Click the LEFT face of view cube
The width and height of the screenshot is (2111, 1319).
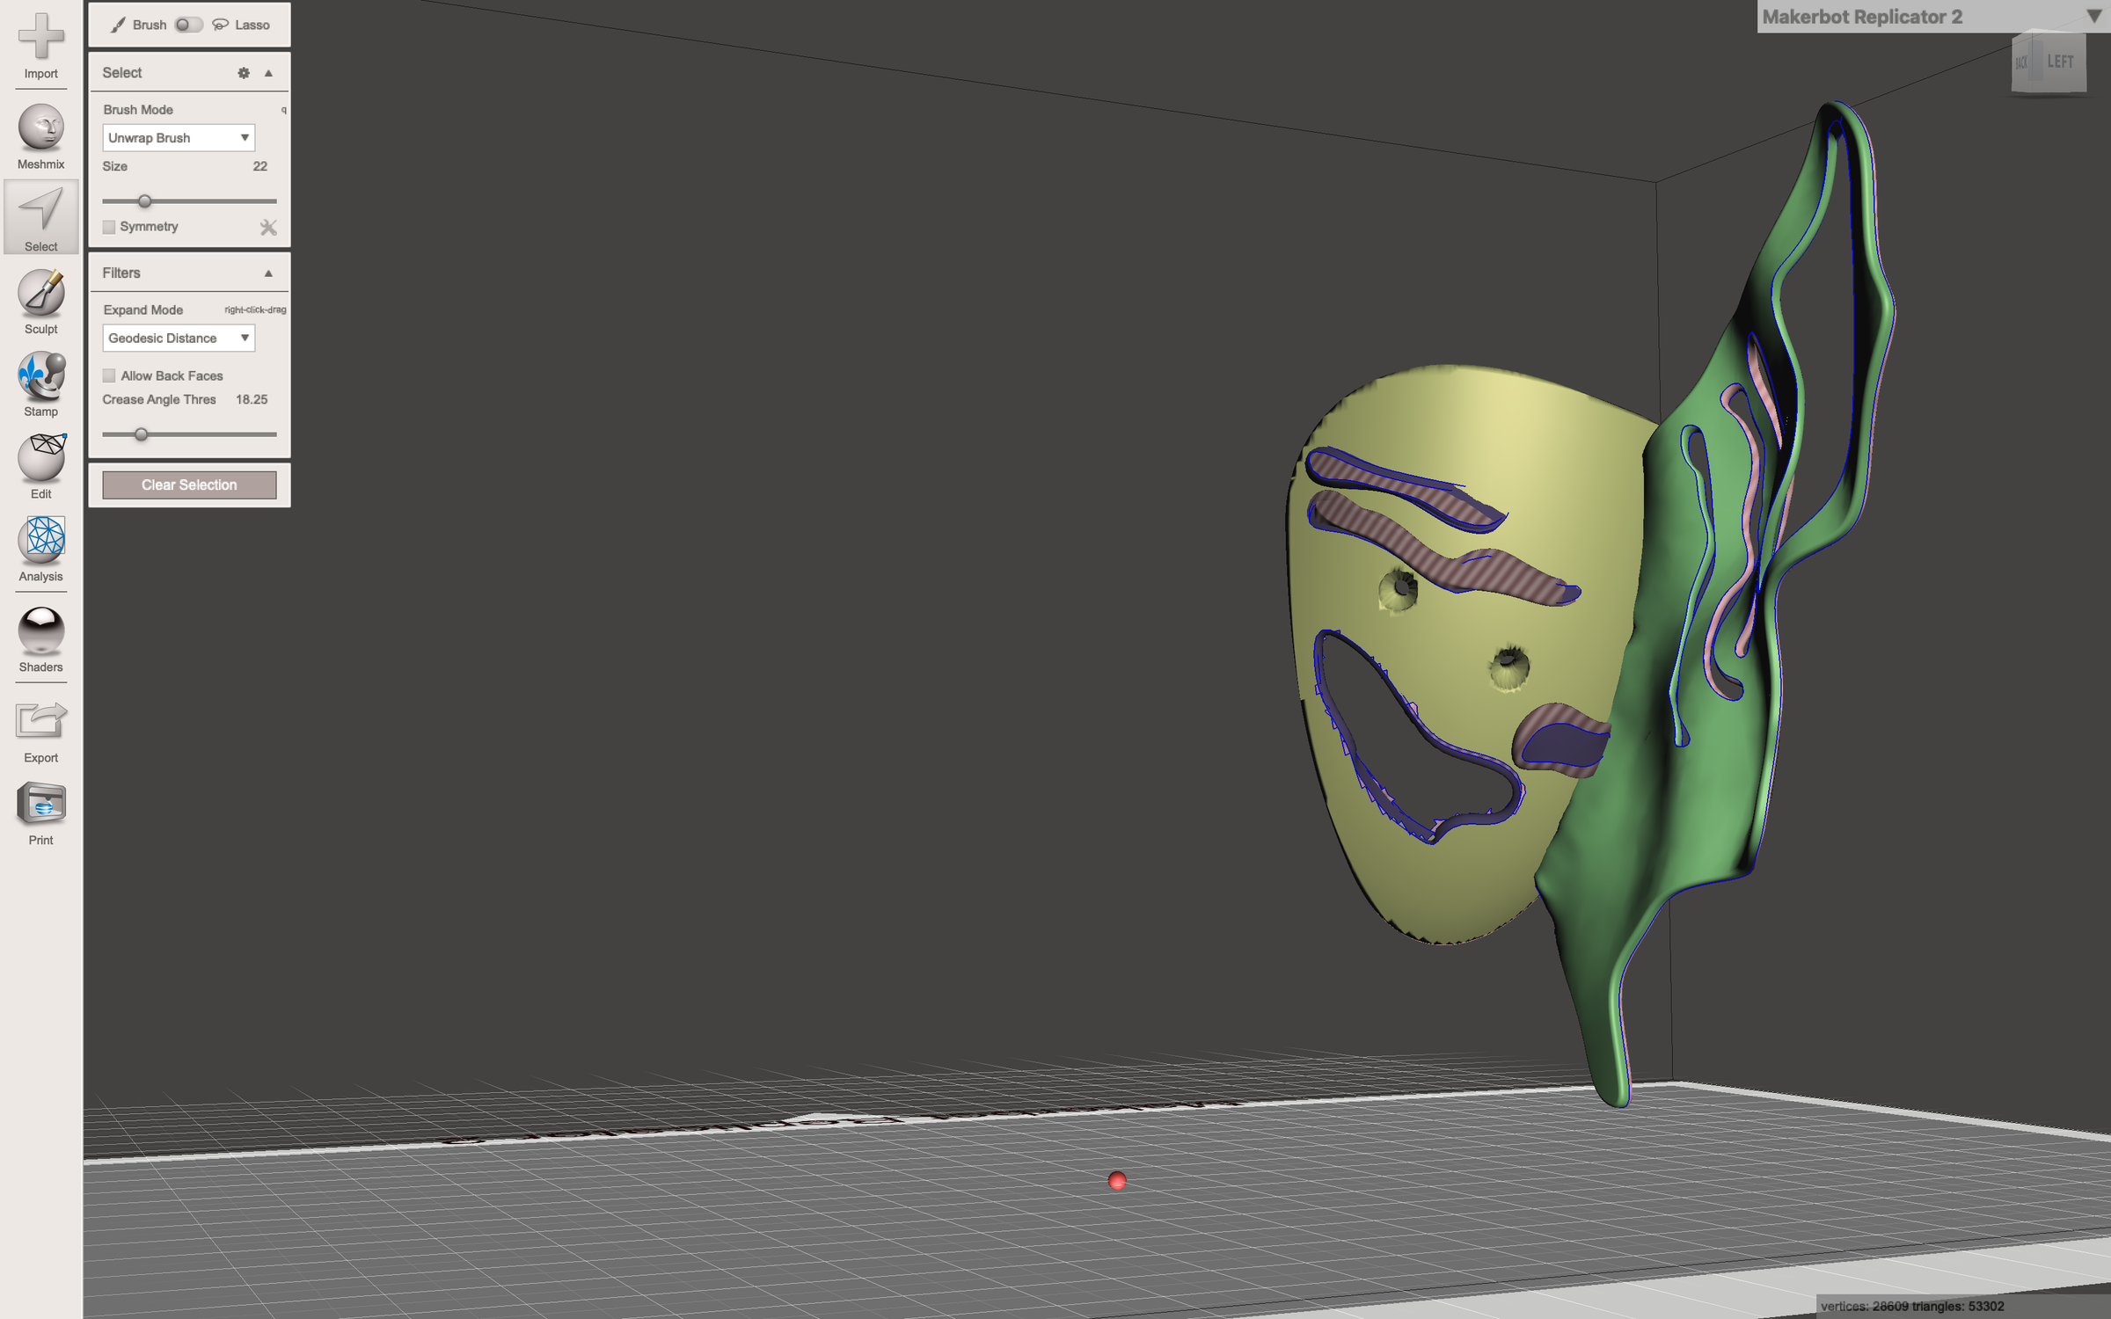coord(2059,62)
